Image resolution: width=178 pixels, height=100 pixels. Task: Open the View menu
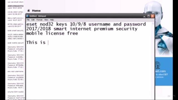coord(46,20)
